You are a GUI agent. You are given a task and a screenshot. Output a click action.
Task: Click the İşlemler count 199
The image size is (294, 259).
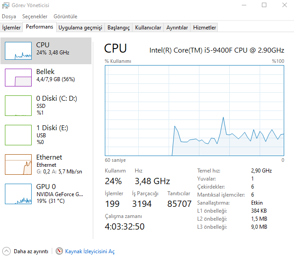pos(112,204)
